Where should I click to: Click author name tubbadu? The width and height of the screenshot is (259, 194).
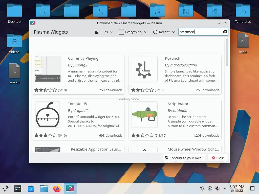coord(180,111)
